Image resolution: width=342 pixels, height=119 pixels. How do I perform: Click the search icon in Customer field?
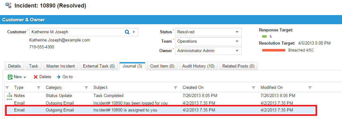tap(127, 32)
